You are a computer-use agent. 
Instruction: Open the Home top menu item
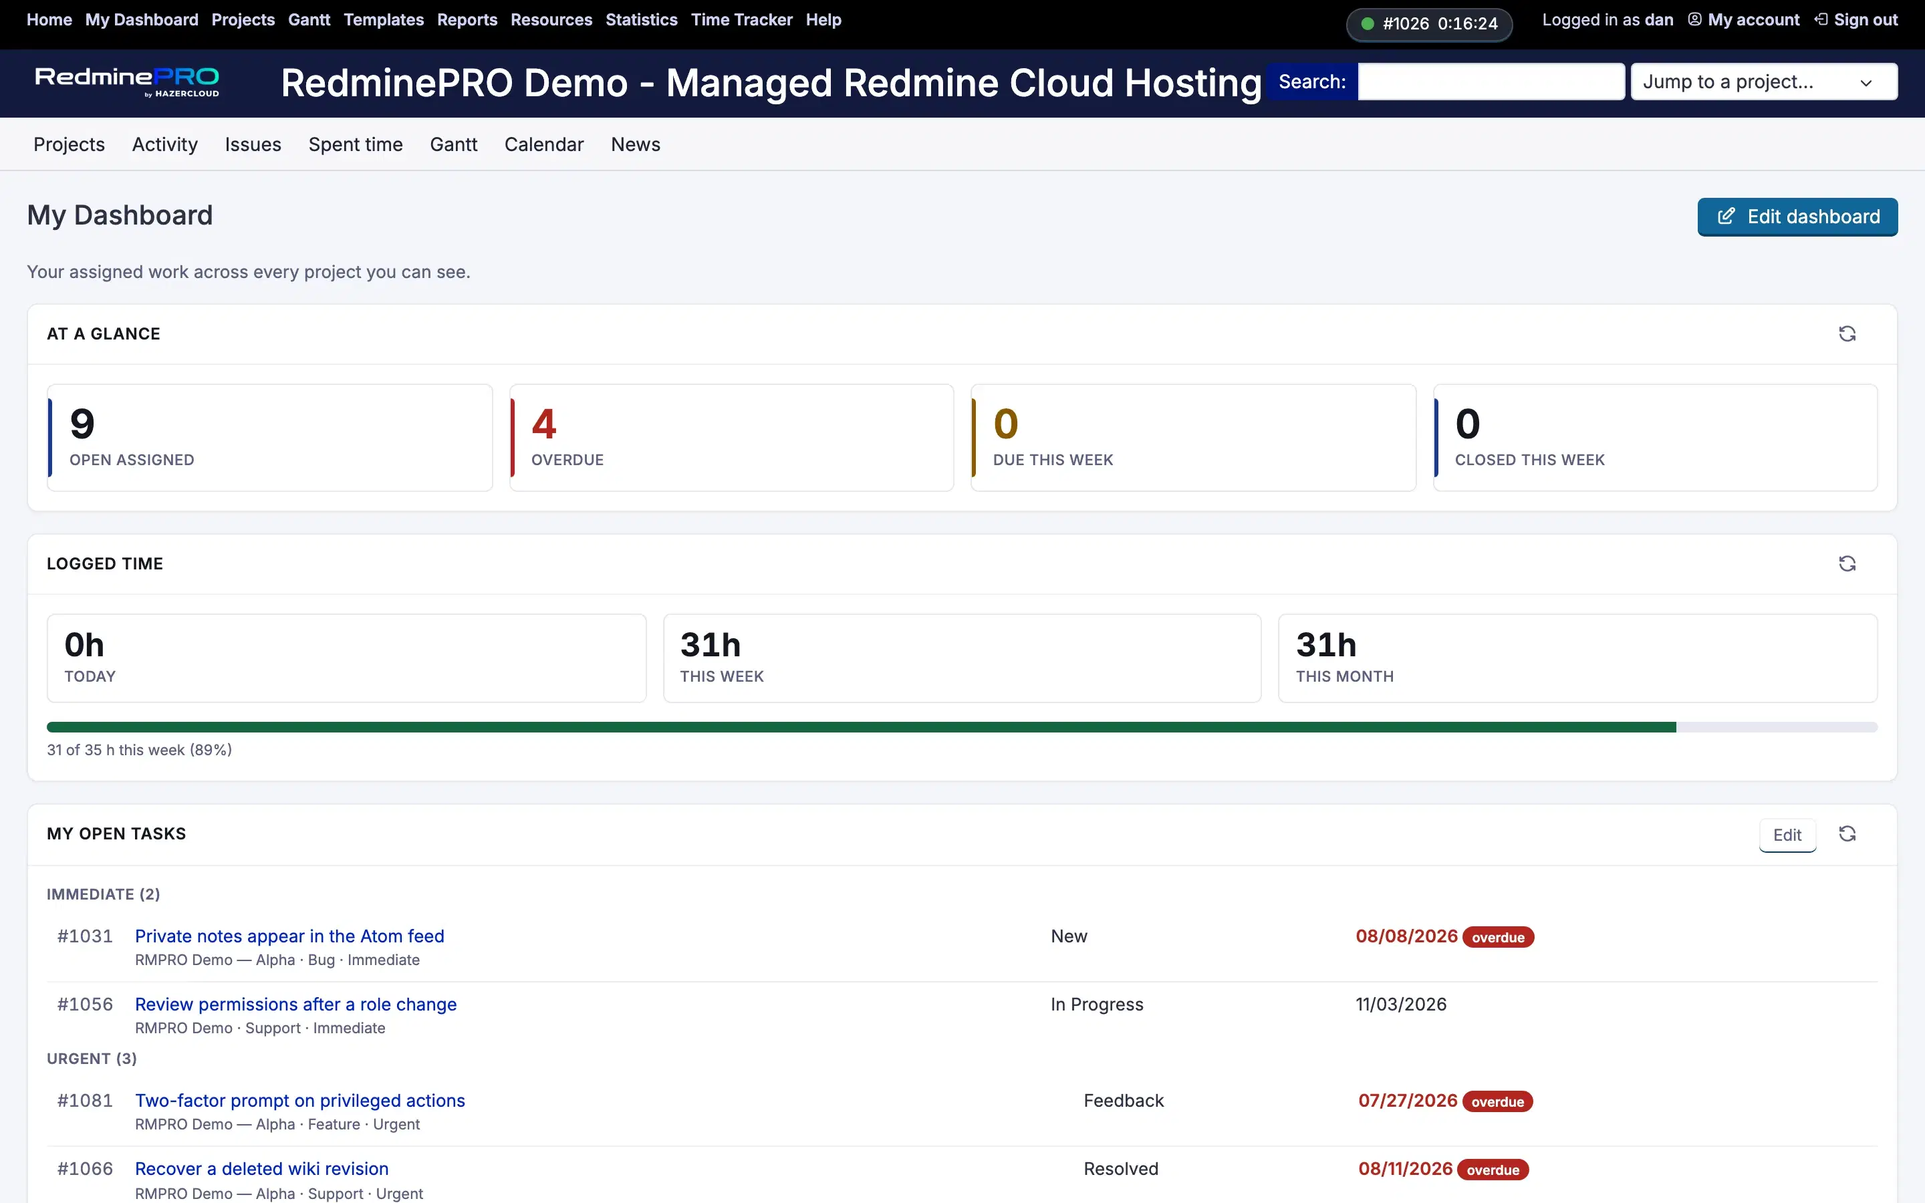pyautogui.click(x=49, y=20)
